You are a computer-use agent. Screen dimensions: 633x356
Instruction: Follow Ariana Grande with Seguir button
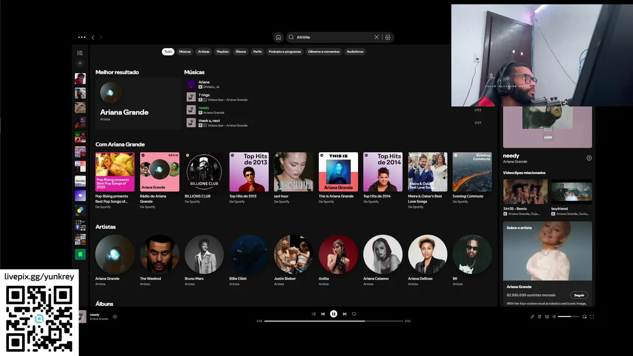[579, 295]
